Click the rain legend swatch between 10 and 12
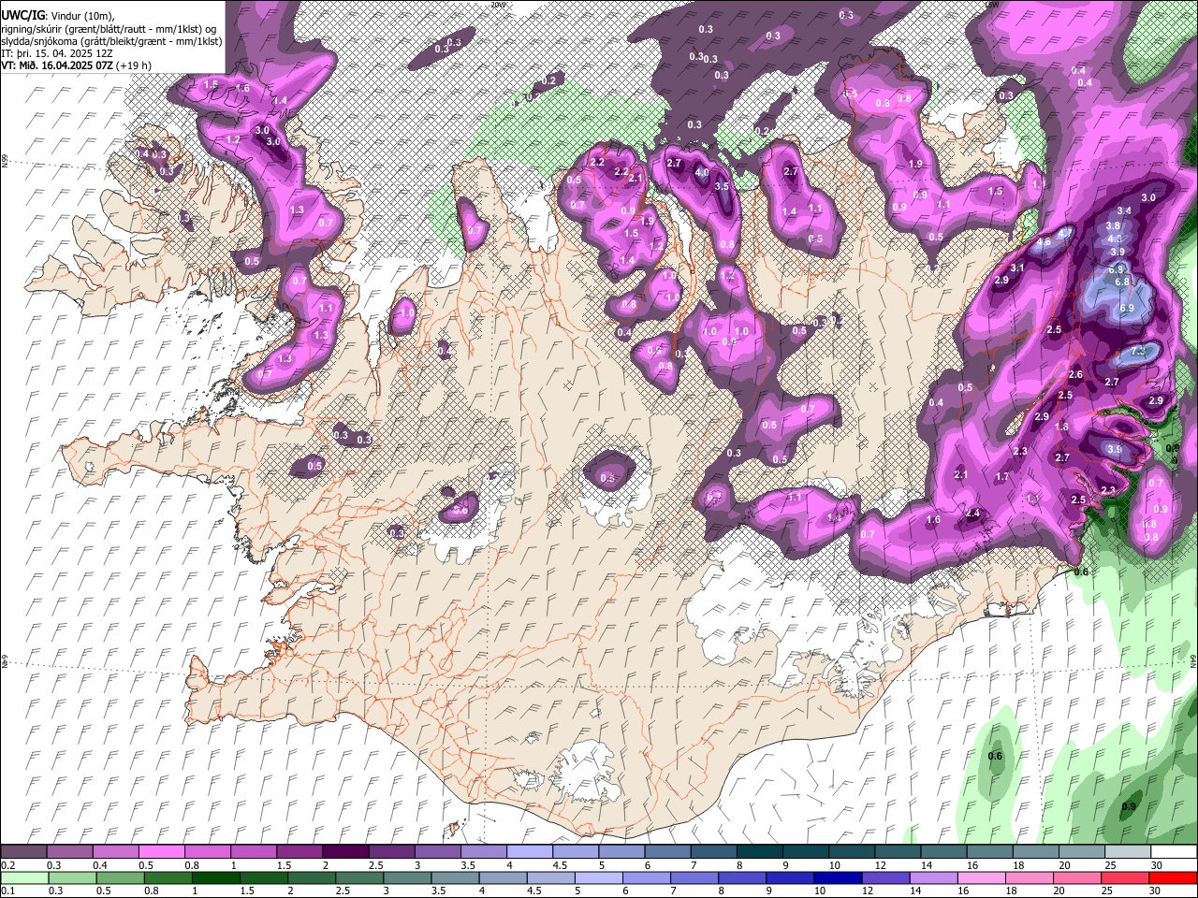 click(840, 877)
